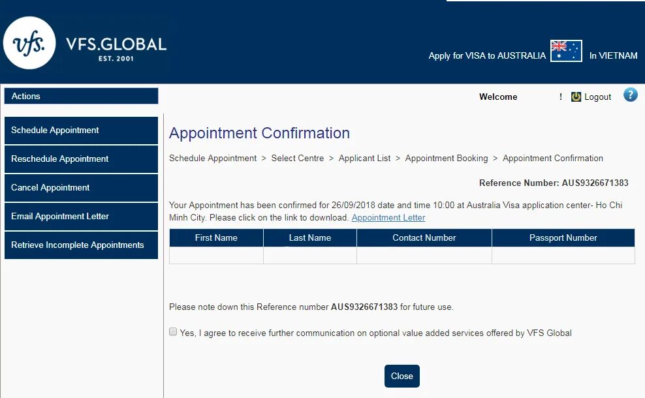Tick the value added services checkbox
The height and width of the screenshot is (398, 645).
pyautogui.click(x=173, y=332)
